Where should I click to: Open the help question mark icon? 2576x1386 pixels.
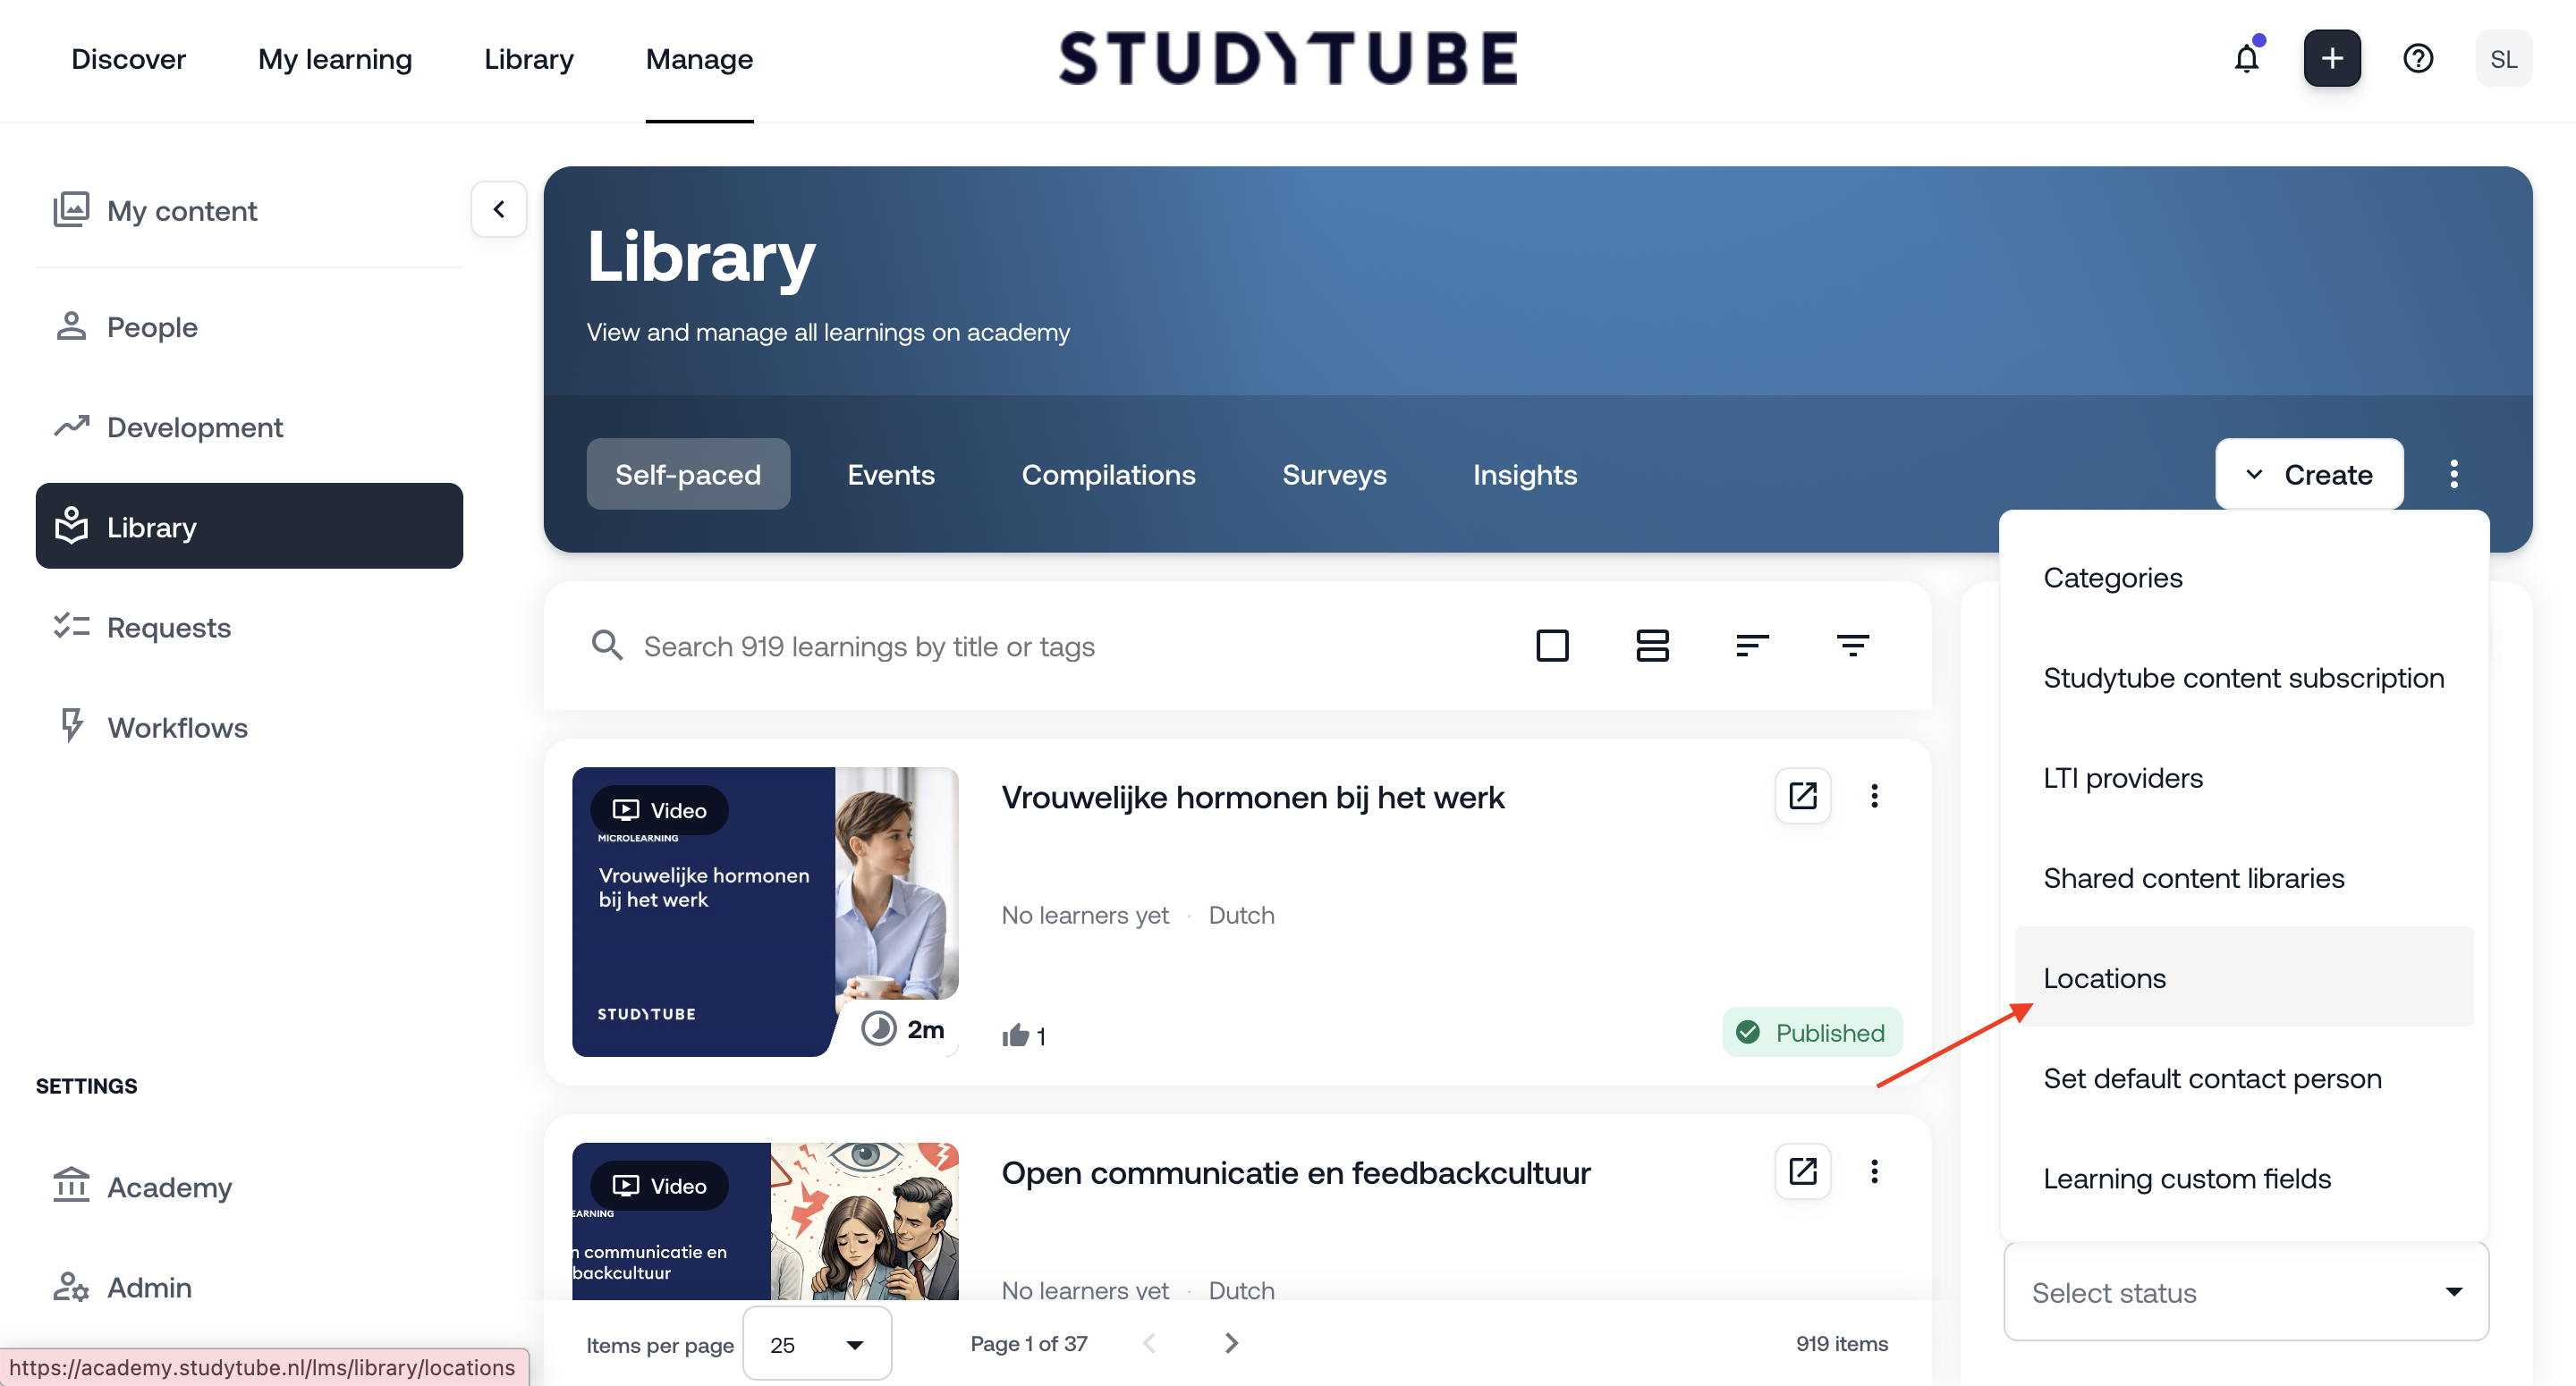point(2417,59)
